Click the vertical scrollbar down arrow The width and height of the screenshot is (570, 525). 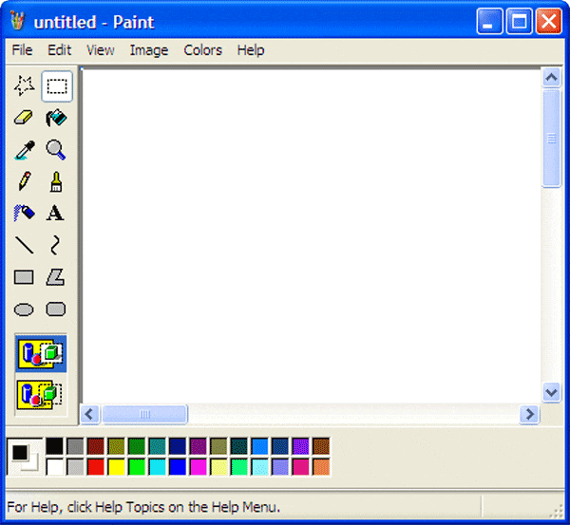551,391
